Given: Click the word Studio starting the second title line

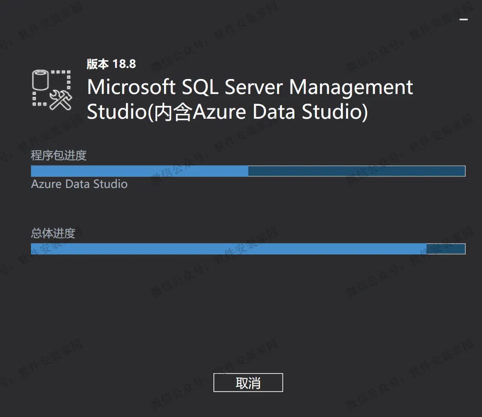Looking at the screenshot, I should 116,112.
